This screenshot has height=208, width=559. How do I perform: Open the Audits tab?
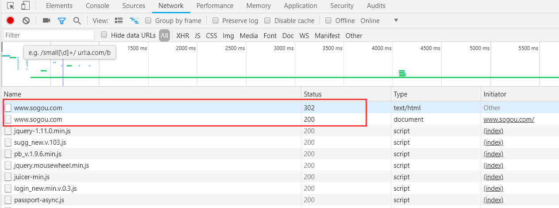pyautogui.click(x=376, y=6)
